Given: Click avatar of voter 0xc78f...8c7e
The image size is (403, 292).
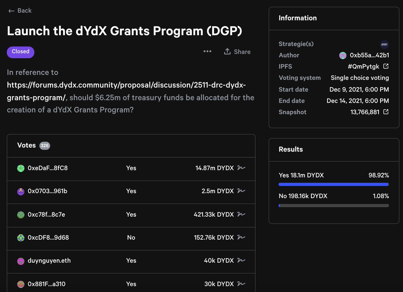Looking at the screenshot, I should [21, 215].
